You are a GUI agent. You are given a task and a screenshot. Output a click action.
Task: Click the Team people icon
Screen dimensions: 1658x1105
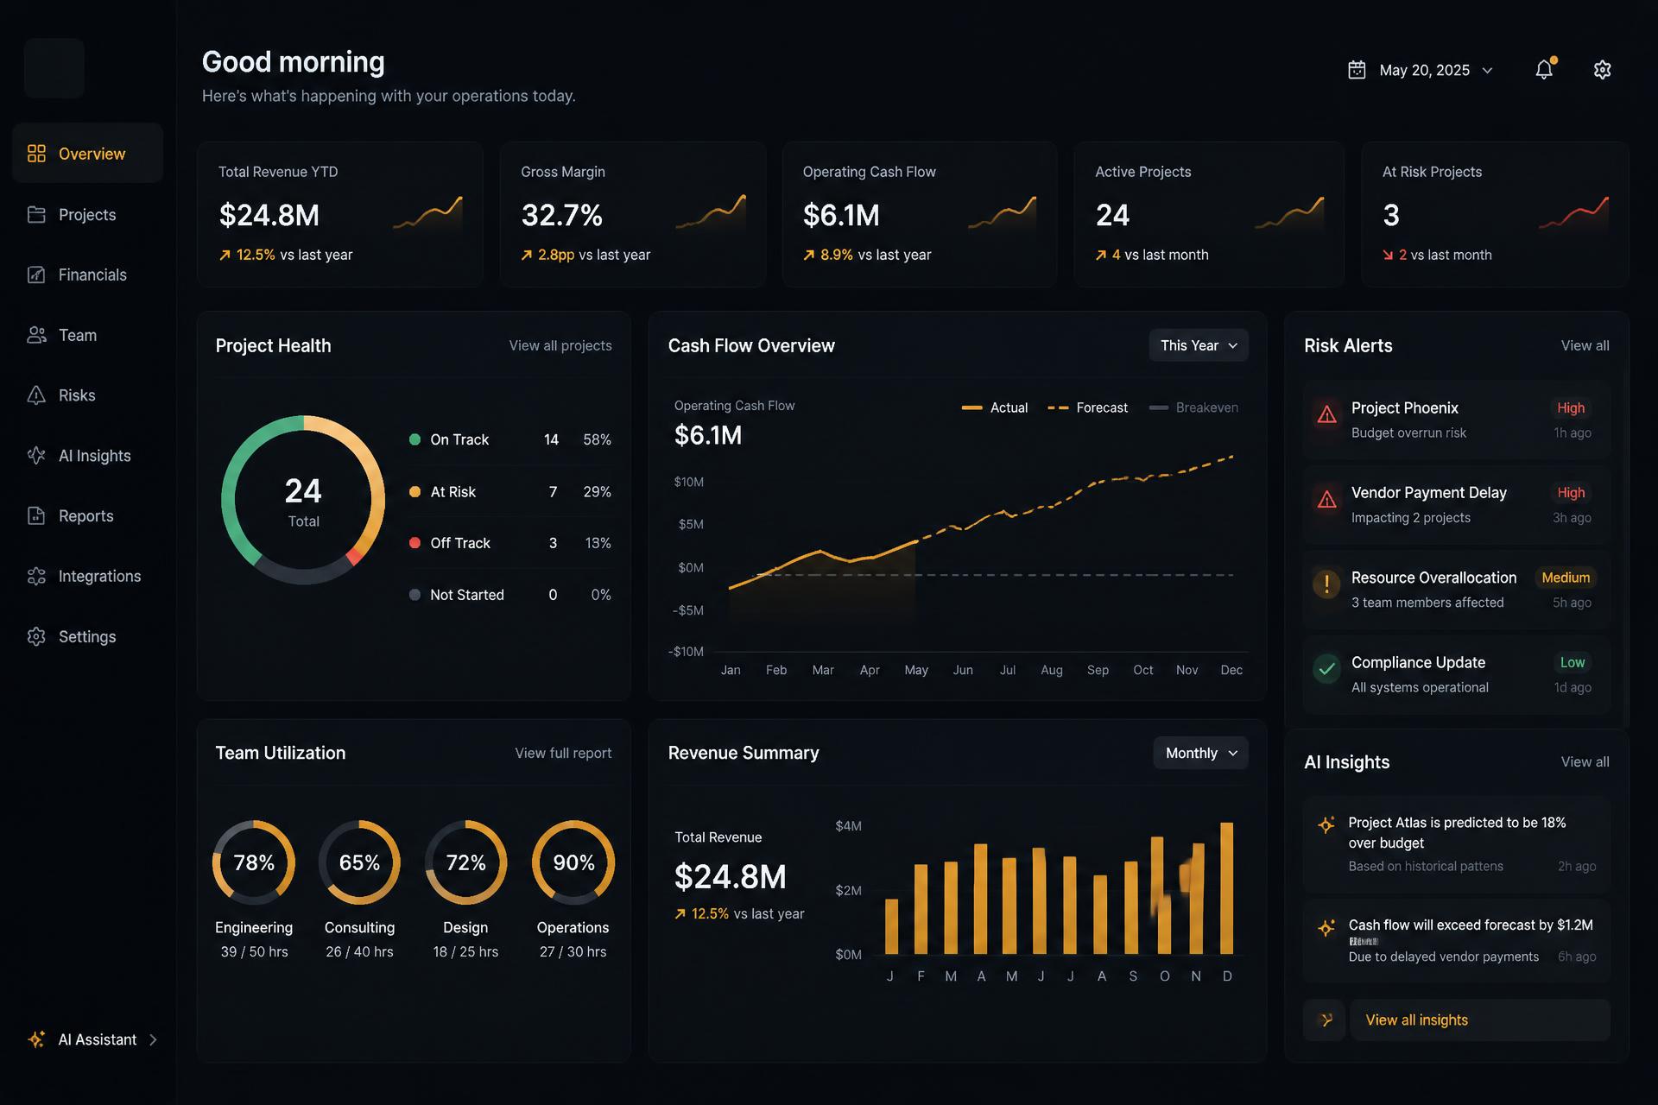click(36, 335)
